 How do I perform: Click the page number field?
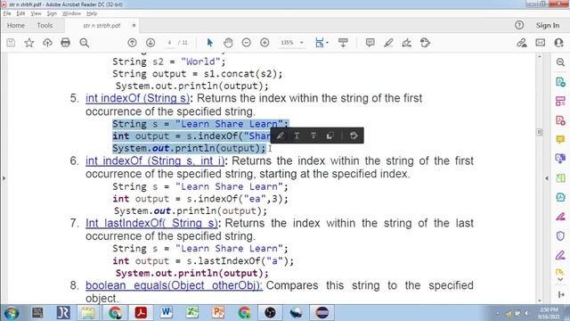tap(169, 43)
